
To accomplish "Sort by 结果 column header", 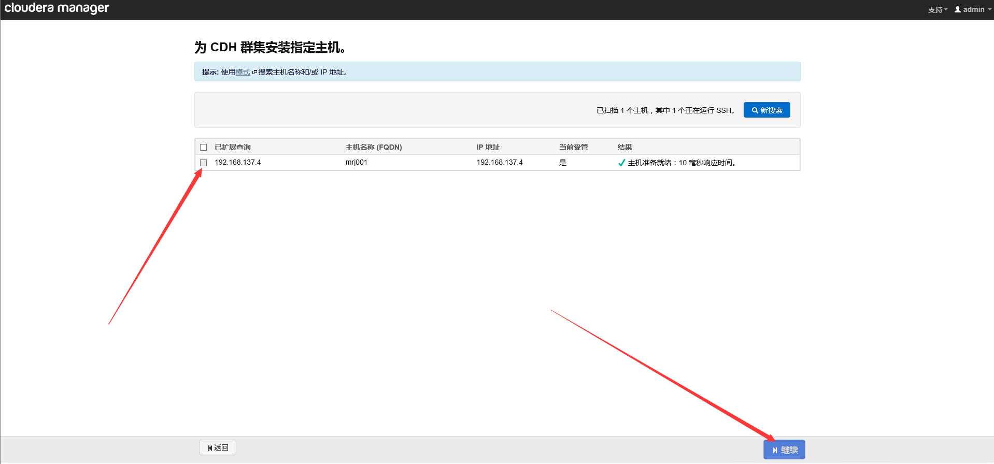I will click(x=624, y=147).
